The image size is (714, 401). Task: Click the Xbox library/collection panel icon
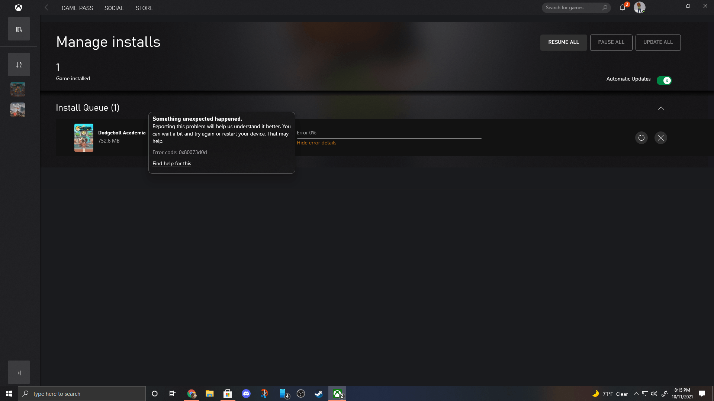19,29
